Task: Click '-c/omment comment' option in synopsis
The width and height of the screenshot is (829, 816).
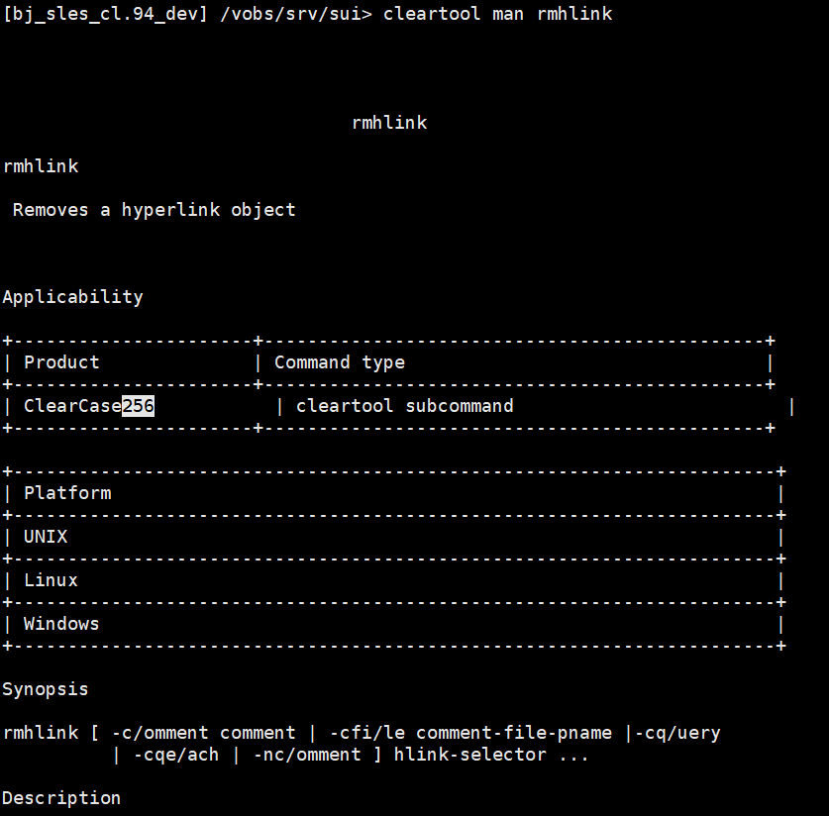Action: pos(204,733)
